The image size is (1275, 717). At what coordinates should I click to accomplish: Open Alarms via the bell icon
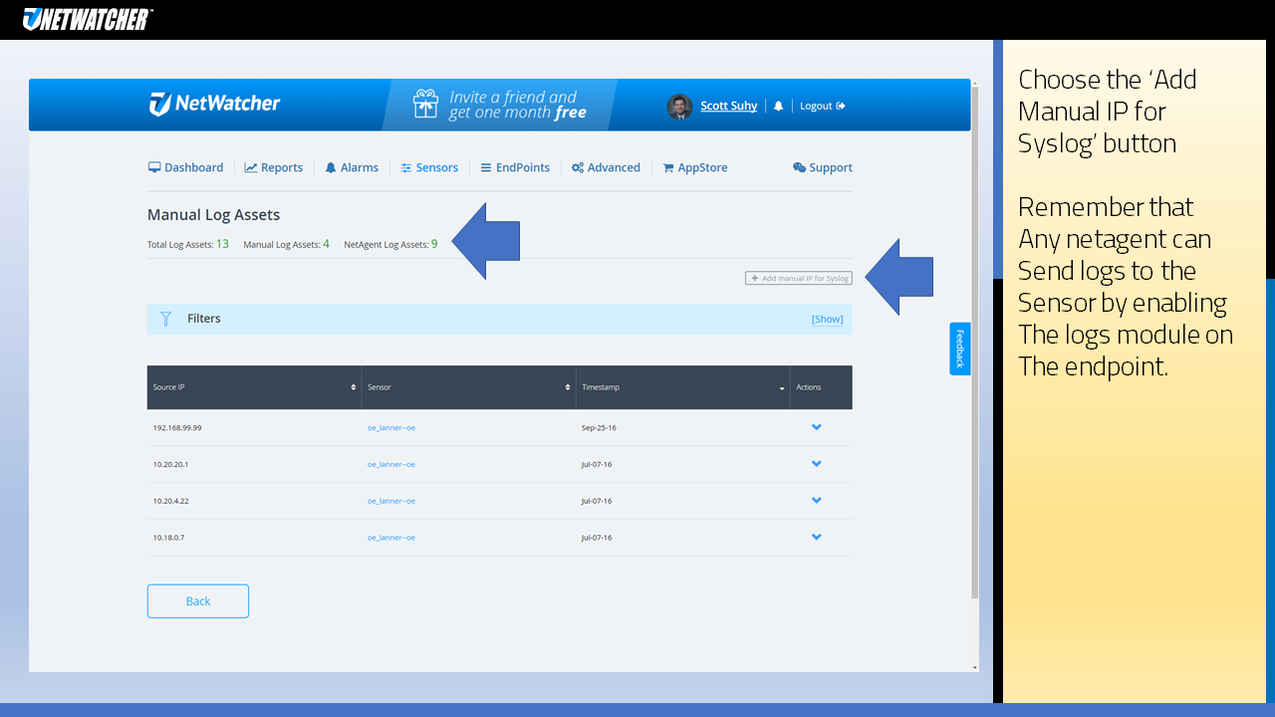pyautogui.click(x=330, y=167)
